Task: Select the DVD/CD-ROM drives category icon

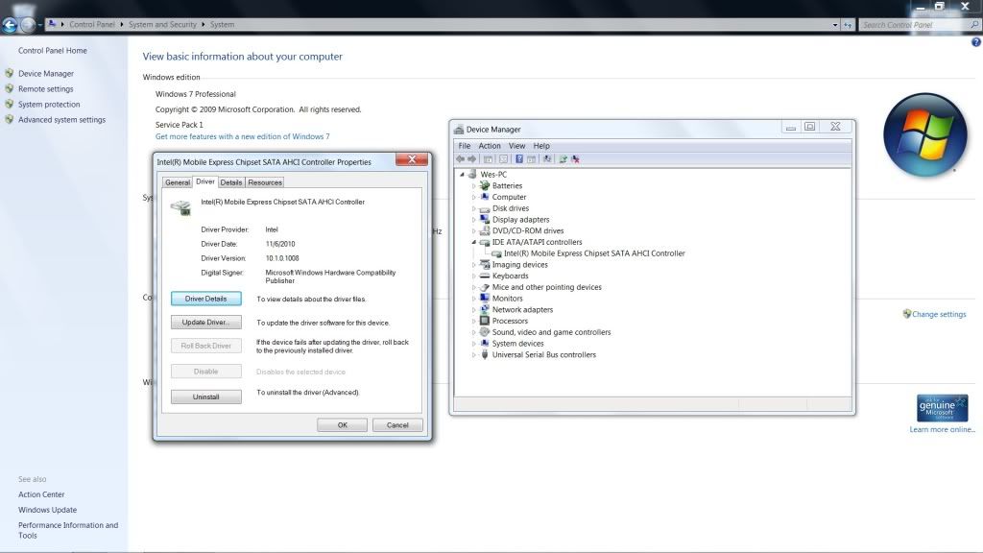Action: (x=485, y=230)
